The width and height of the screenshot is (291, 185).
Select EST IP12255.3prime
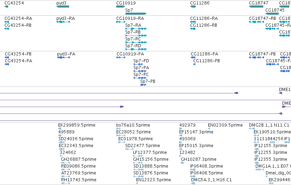click(x=271, y=153)
